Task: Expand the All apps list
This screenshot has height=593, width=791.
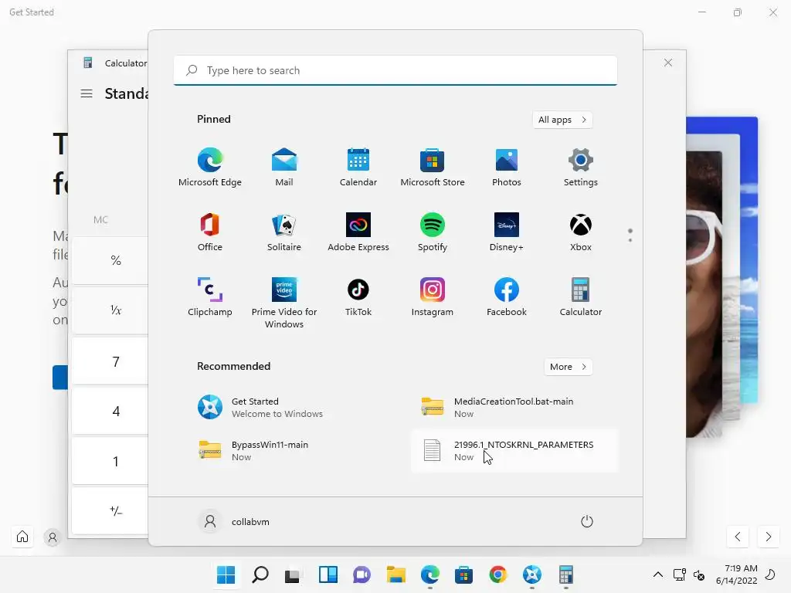Action: click(x=562, y=120)
